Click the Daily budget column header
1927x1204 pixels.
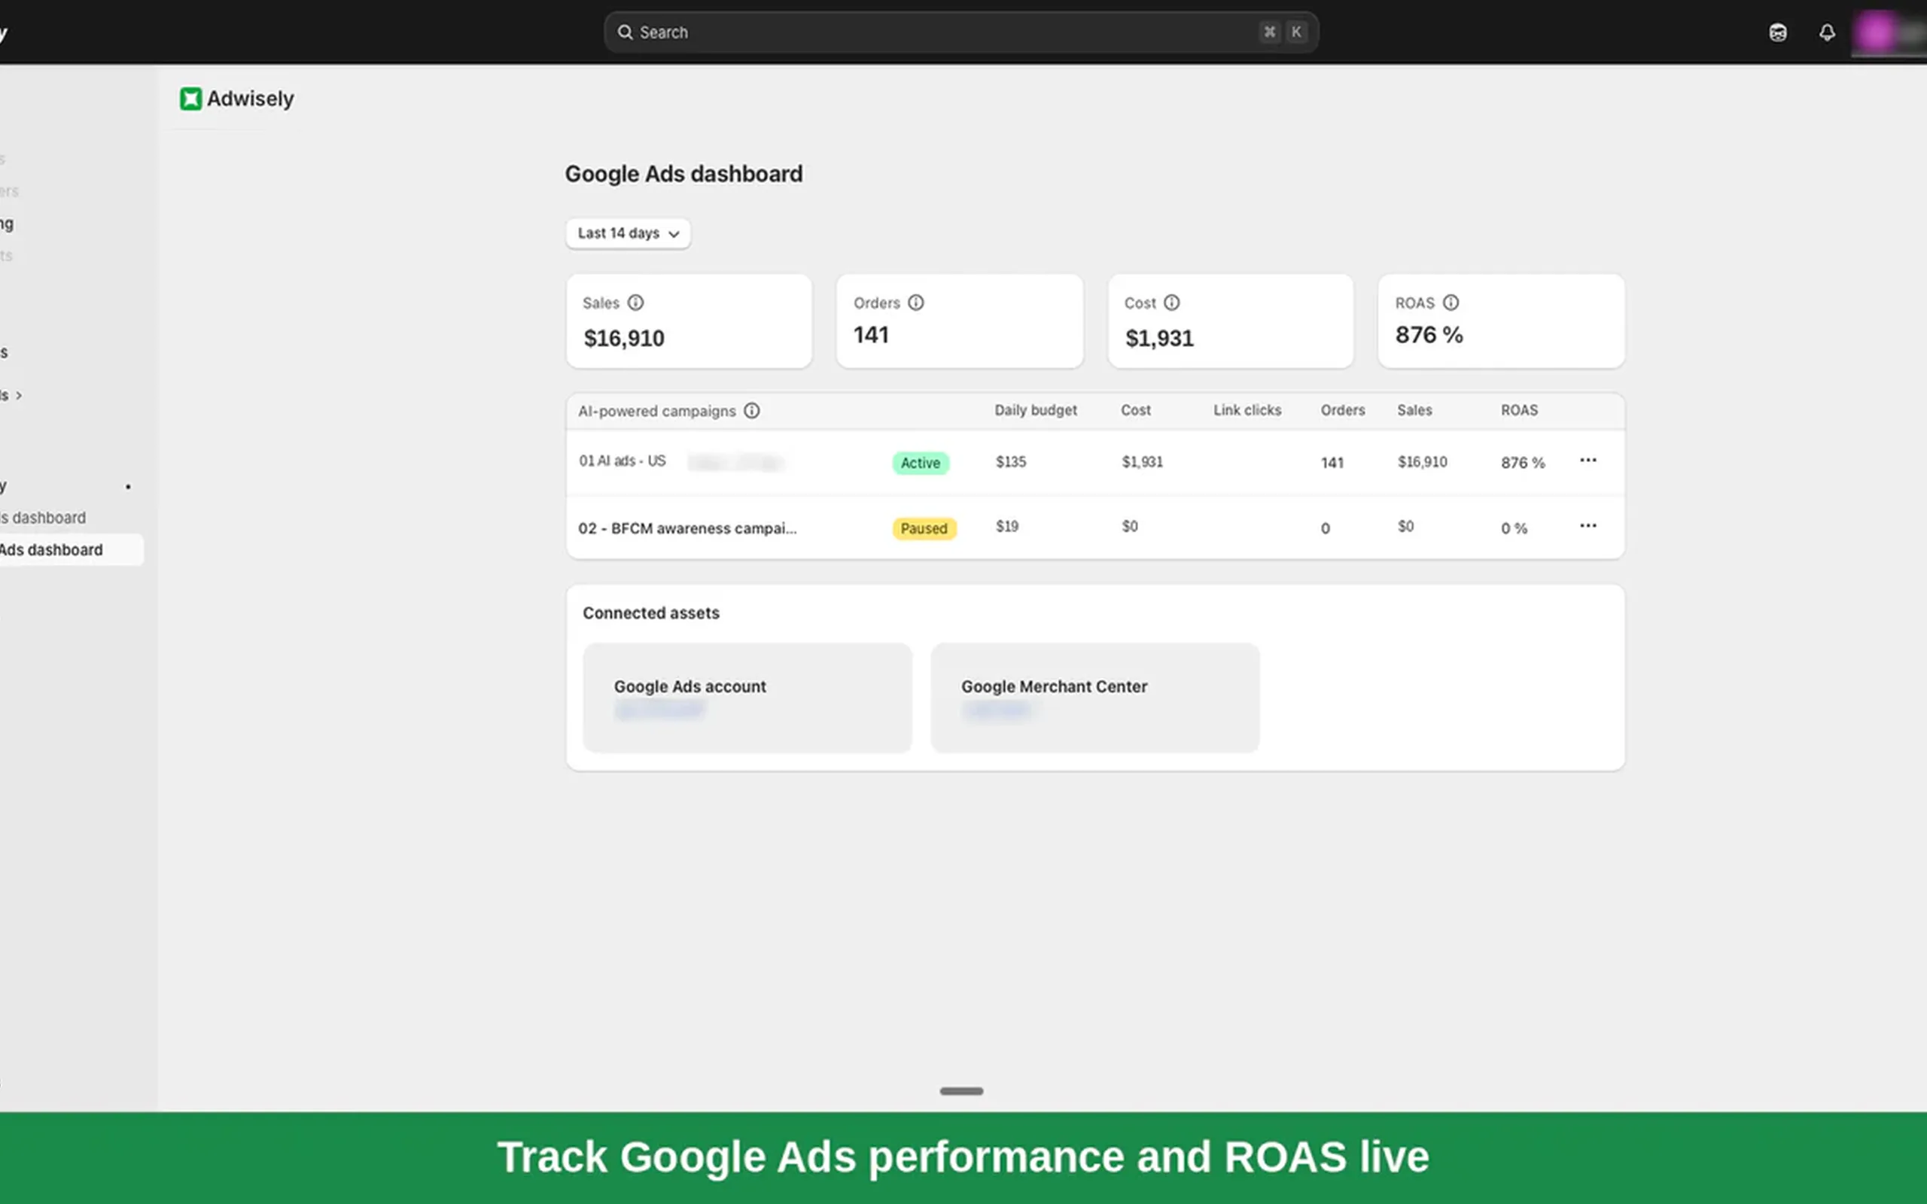(x=1035, y=410)
